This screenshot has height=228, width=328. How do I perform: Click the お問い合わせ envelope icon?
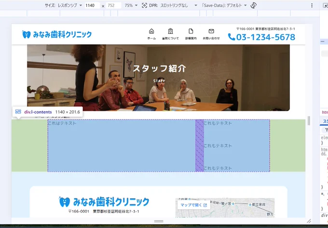point(211,31)
